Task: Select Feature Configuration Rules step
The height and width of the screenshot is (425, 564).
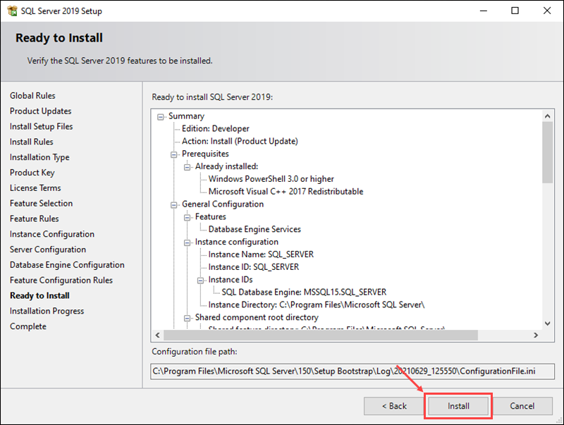Action: (61, 280)
